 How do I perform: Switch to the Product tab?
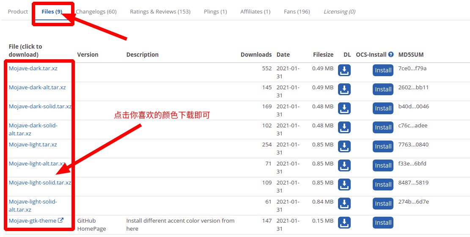18,12
